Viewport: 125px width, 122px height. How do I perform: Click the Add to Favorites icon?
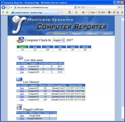tap(7, 12)
